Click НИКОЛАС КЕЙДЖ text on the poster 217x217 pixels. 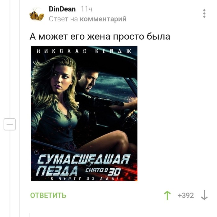click(84, 51)
